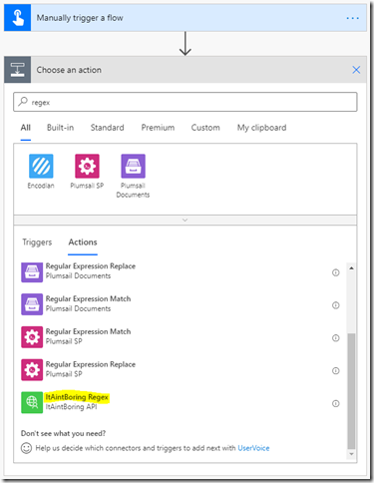Click the ItAintBoring API globe icon

click(32, 402)
